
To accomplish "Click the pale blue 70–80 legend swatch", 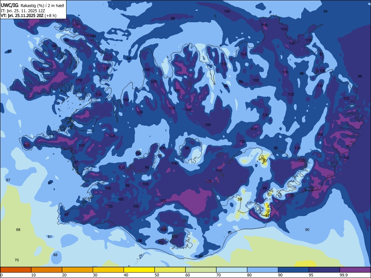I will click(232, 270).
